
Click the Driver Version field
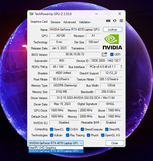point(86,98)
